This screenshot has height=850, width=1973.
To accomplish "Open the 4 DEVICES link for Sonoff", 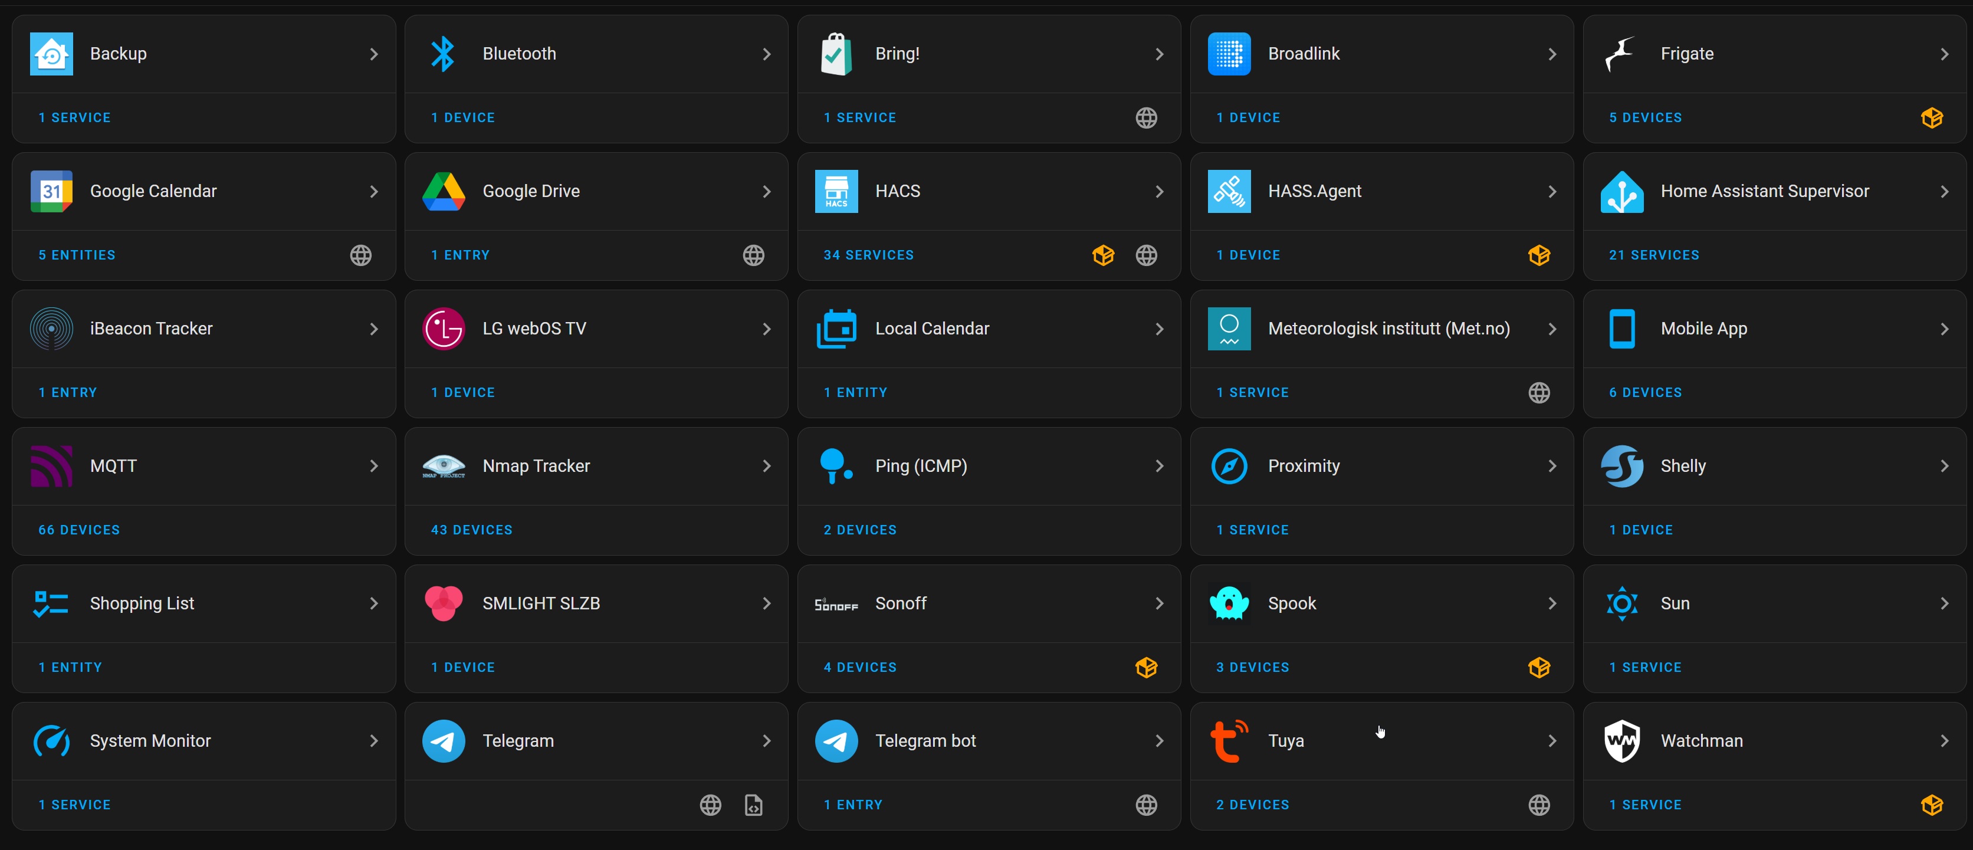I will (x=860, y=667).
